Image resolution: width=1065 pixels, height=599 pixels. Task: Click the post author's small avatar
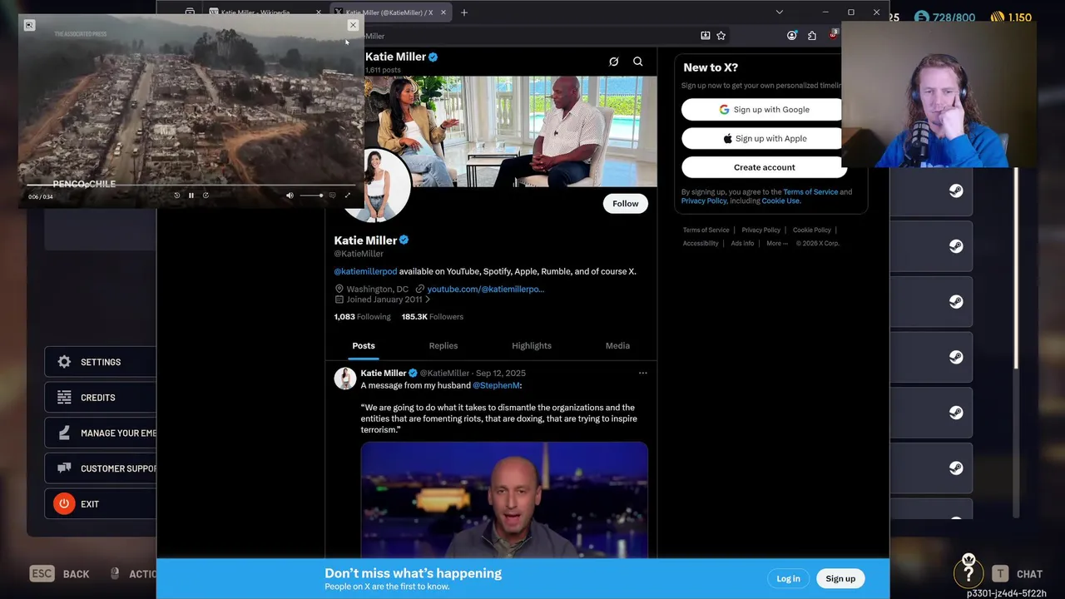345,379
